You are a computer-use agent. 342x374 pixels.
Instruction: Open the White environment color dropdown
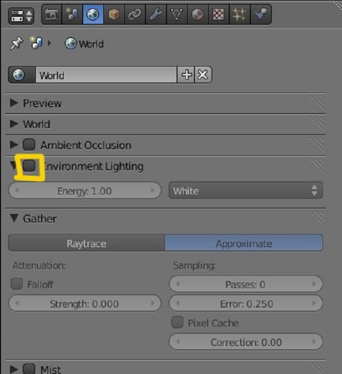point(245,191)
